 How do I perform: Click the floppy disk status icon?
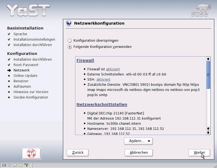click(15, 165)
